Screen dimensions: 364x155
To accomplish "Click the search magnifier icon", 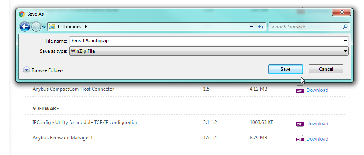I will click(345, 27).
